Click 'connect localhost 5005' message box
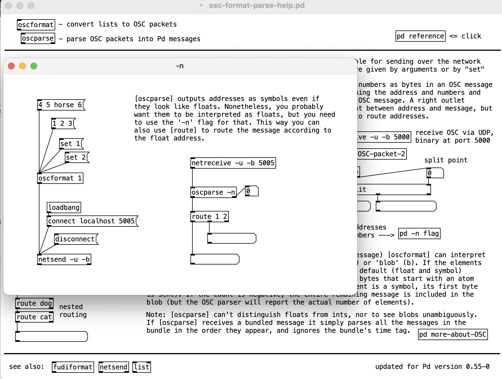The height and width of the screenshot is (379, 502). [x=93, y=221]
